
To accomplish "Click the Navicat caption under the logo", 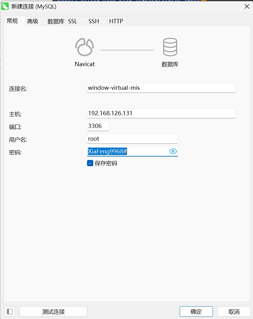I will tap(85, 64).
